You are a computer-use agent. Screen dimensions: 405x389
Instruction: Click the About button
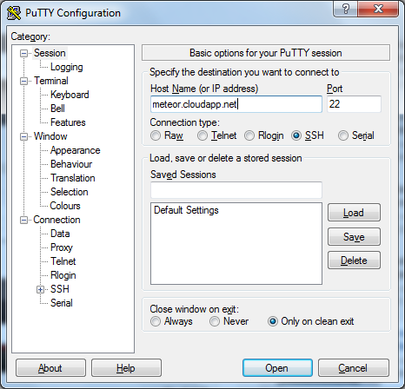pyautogui.click(x=50, y=368)
